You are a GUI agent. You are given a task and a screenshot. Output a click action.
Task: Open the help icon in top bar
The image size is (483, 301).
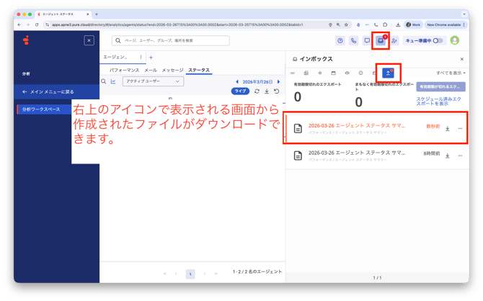pos(340,40)
